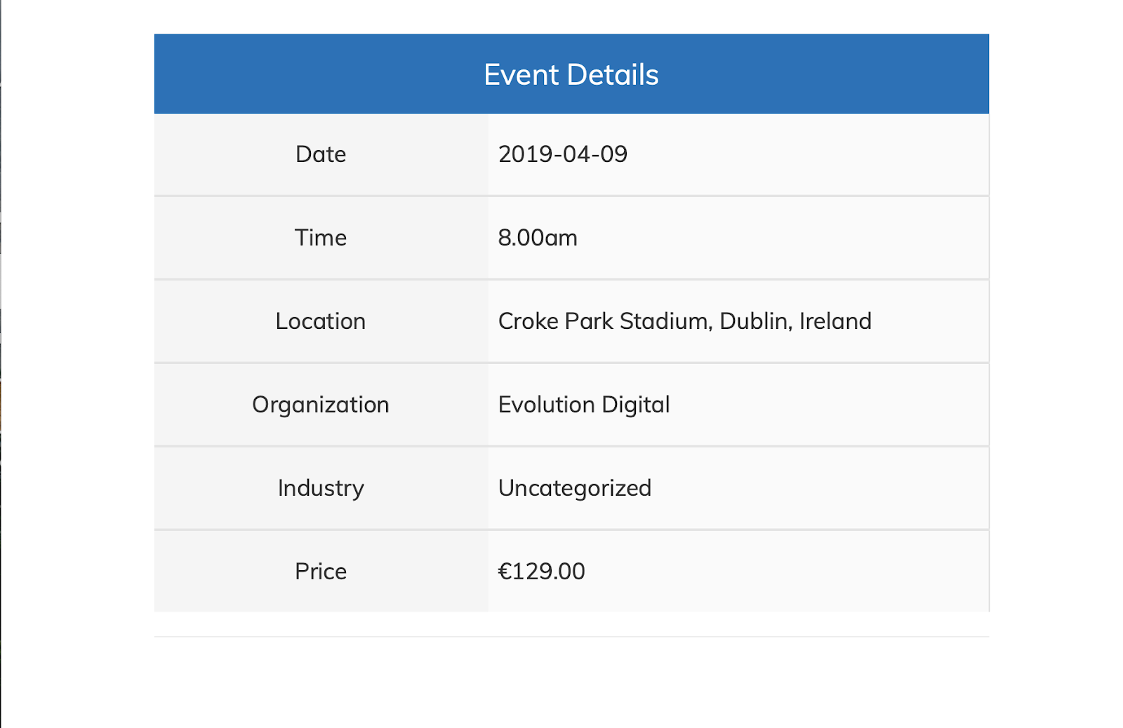Viewport: 1123px width, 728px height.
Task: Click Croke Park Stadium location text
Action: [x=684, y=321]
